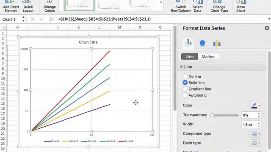Viewport: 271px width, 152px height.
Task: Open the line Color picker
Action: (x=255, y=106)
